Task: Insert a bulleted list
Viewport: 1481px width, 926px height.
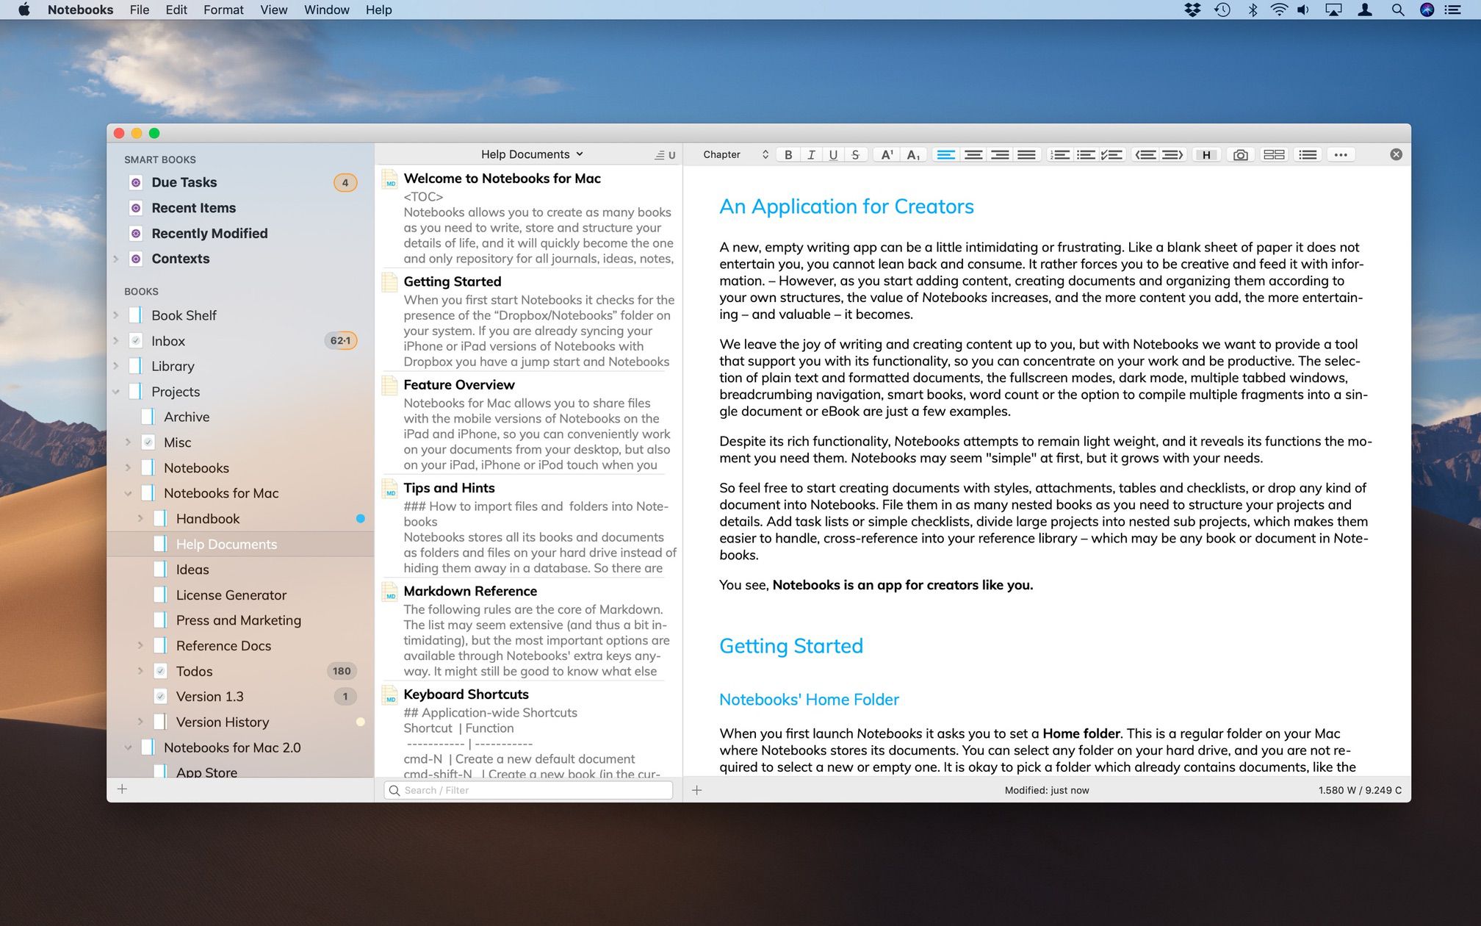Action: tap(1086, 154)
